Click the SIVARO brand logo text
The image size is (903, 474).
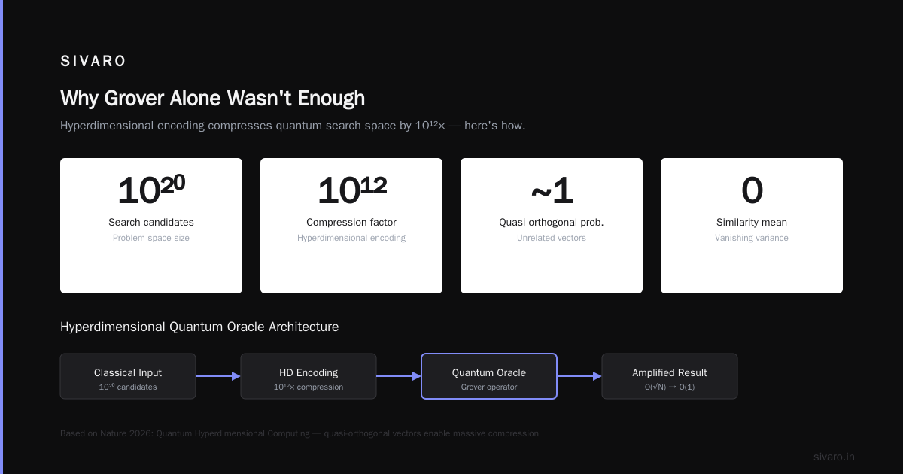[93, 62]
